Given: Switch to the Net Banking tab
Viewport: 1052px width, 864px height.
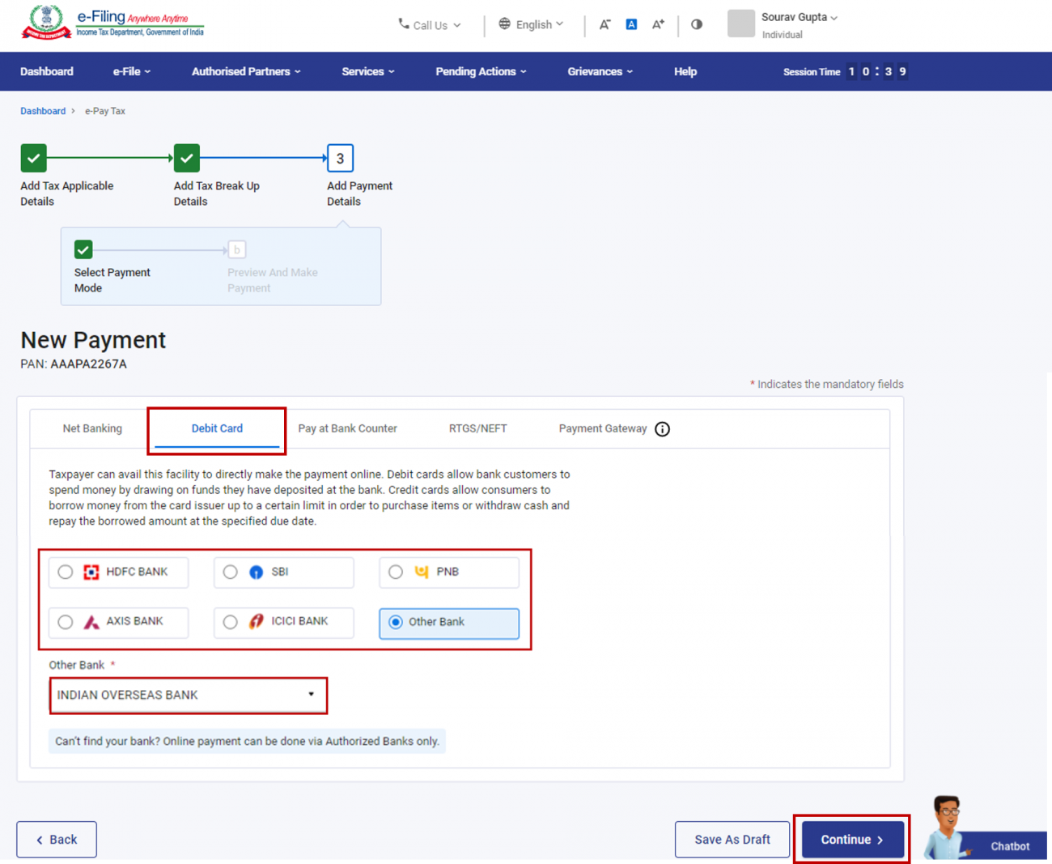Looking at the screenshot, I should pyautogui.click(x=92, y=428).
